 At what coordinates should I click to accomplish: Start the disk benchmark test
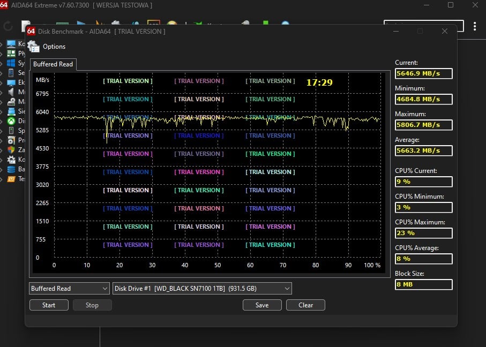tap(49, 305)
